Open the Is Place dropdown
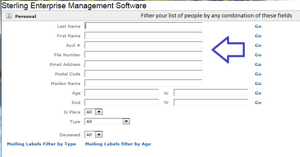The image size is (300, 157). coord(93,112)
